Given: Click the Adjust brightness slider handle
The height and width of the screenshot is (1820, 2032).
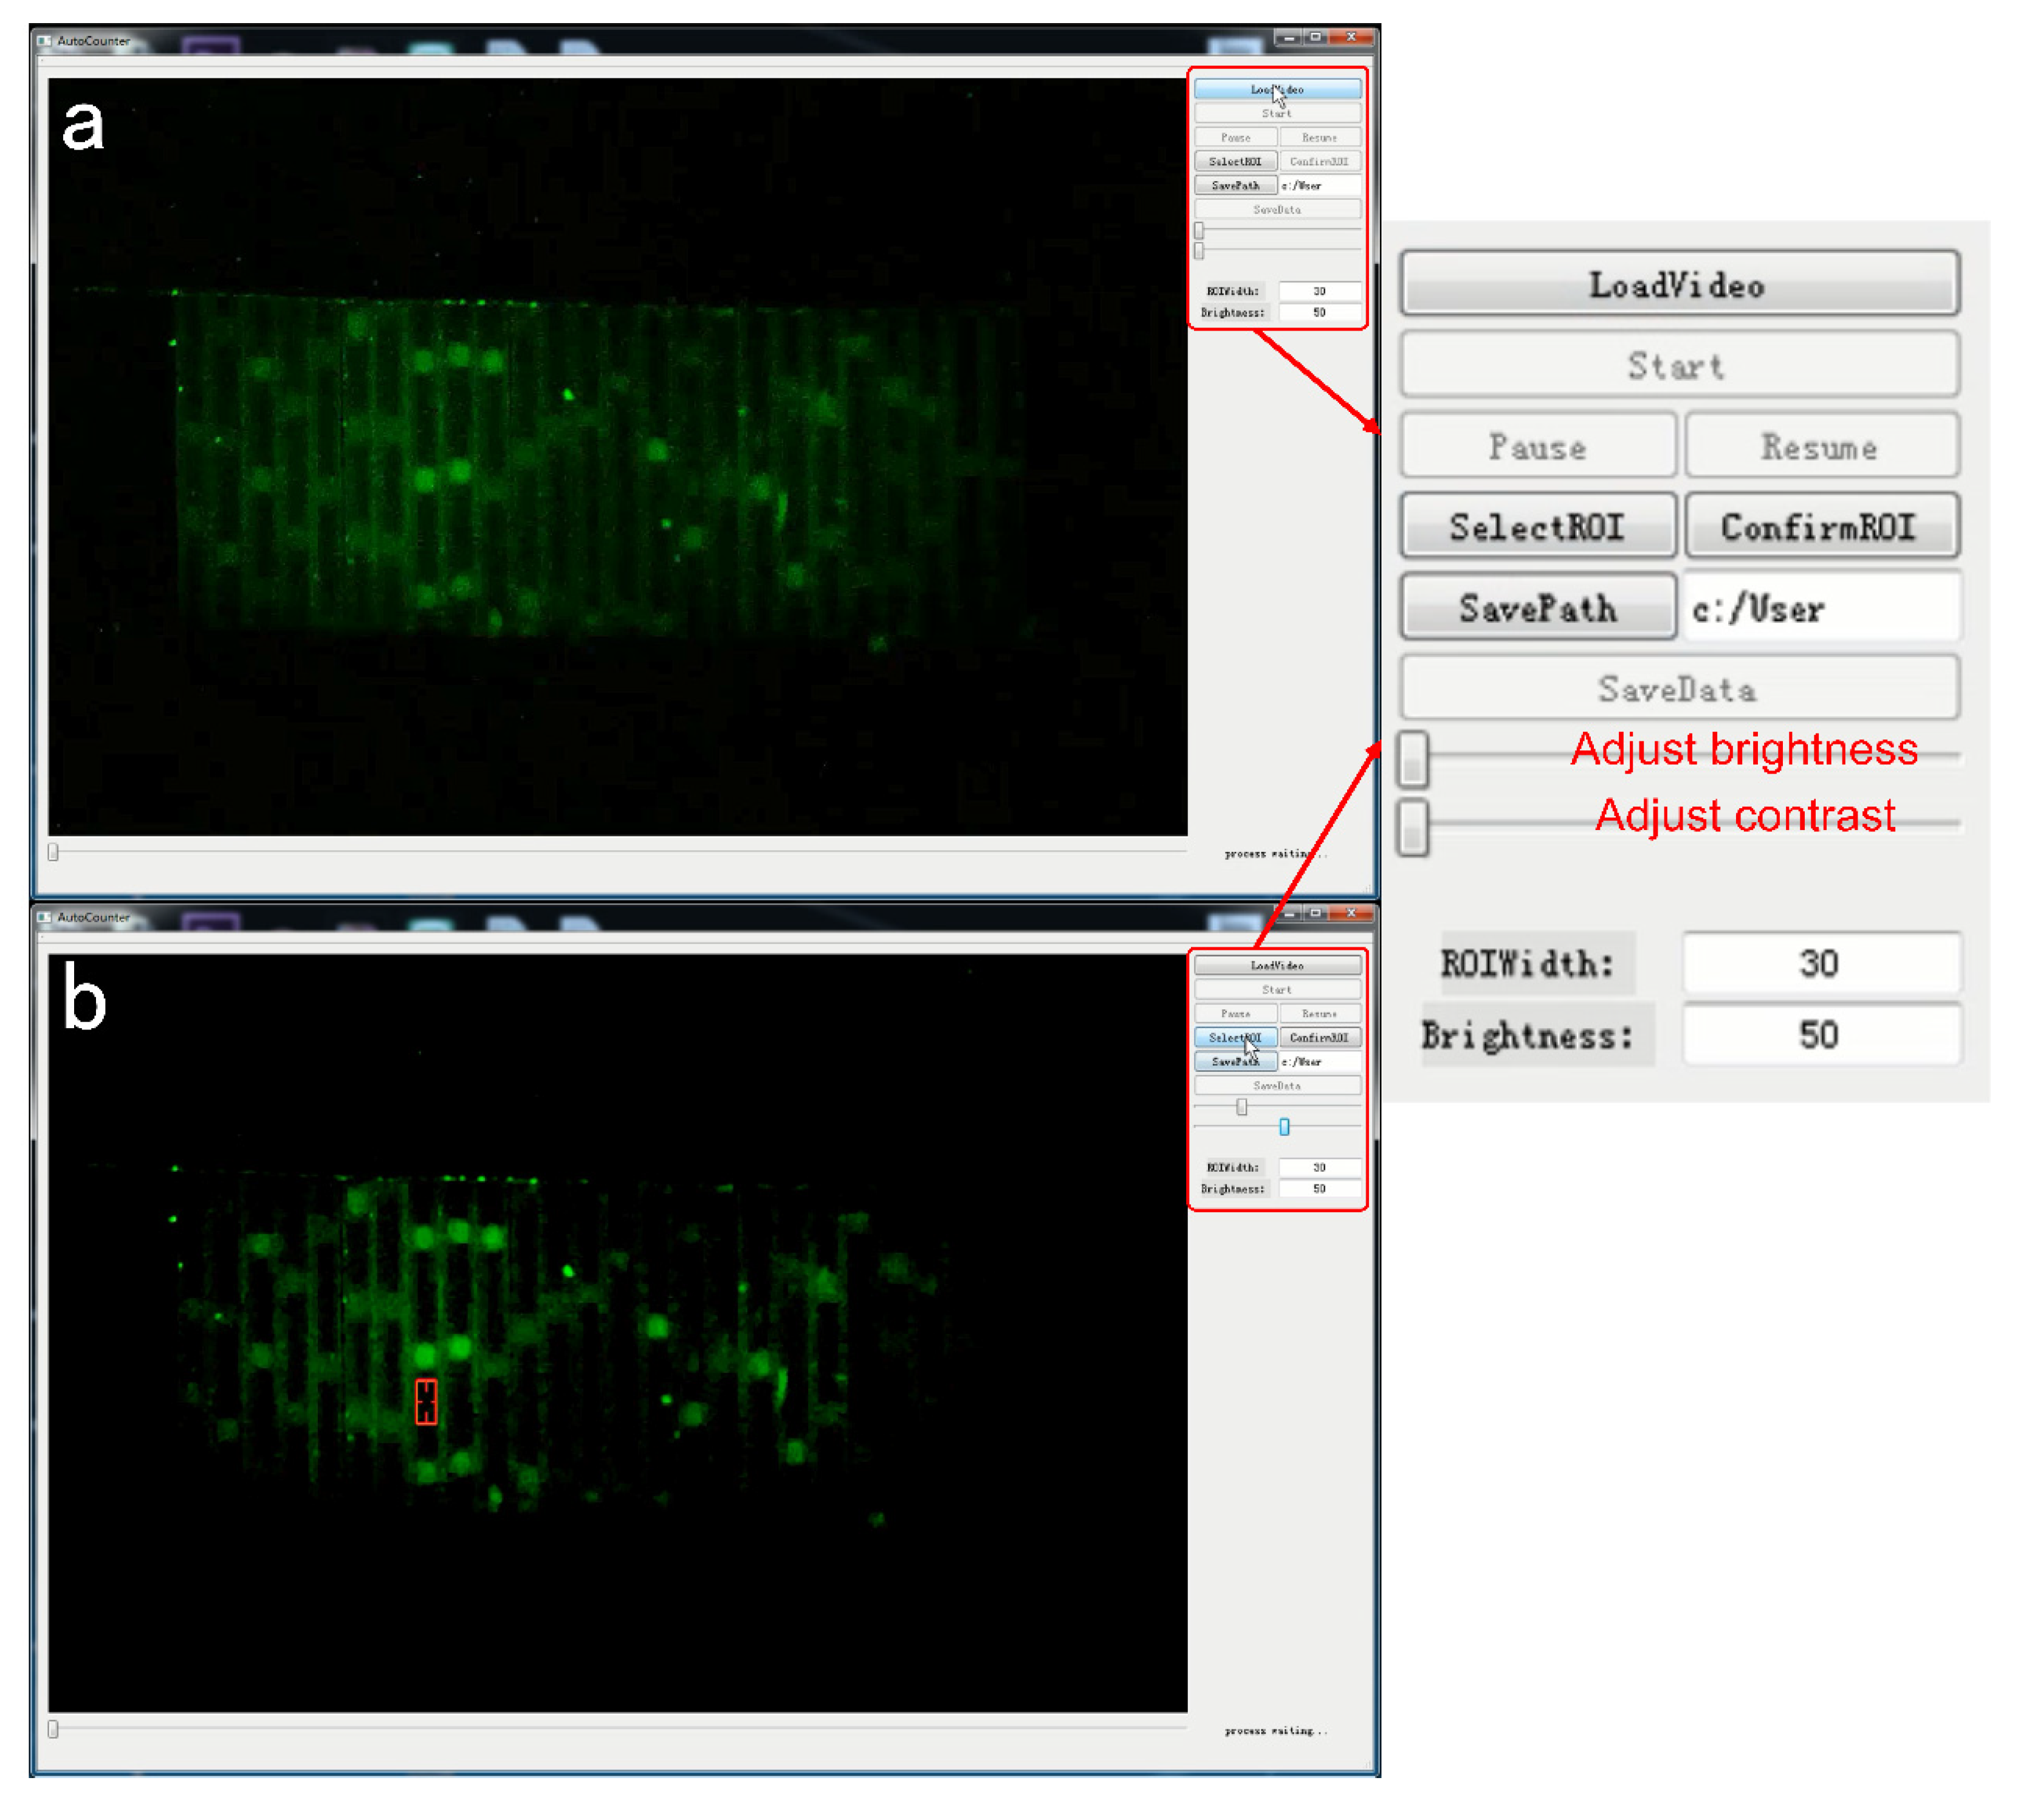Looking at the screenshot, I should tap(1413, 759).
